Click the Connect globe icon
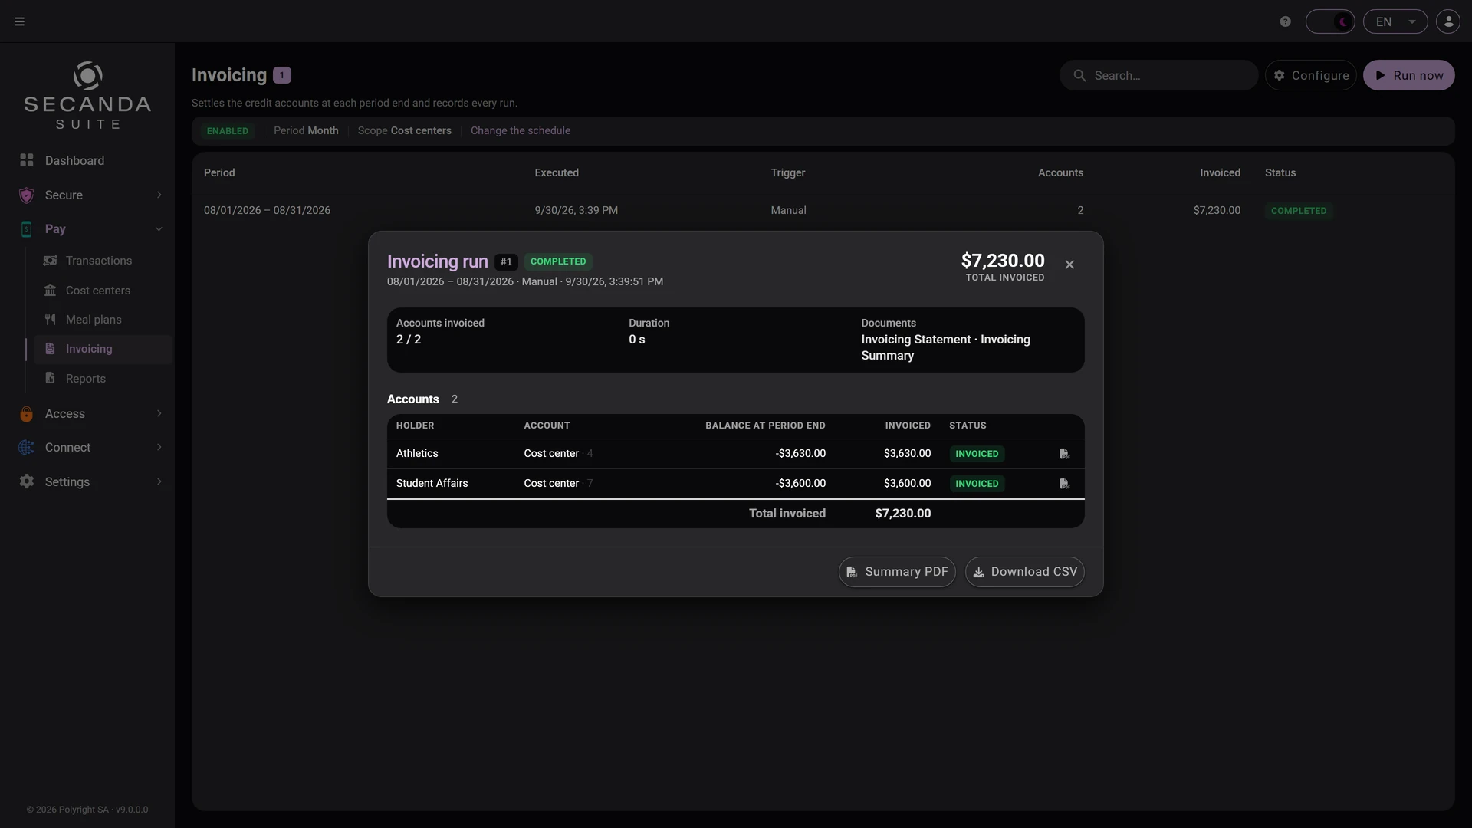Image resolution: width=1472 pixels, height=828 pixels. click(27, 448)
